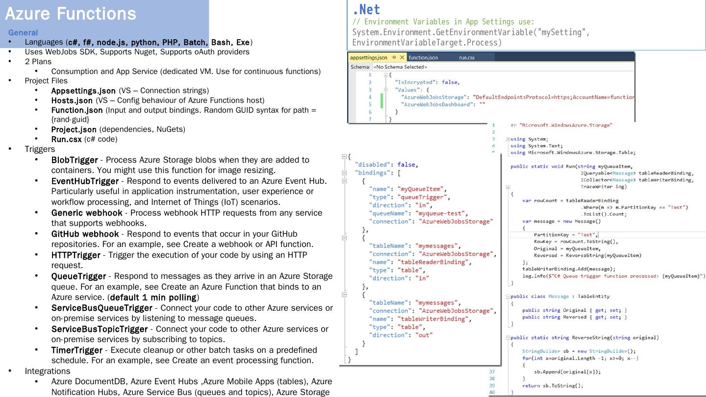Collapse the root object in function.json
This screenshot has width=706, height=397.
point(344,156)
